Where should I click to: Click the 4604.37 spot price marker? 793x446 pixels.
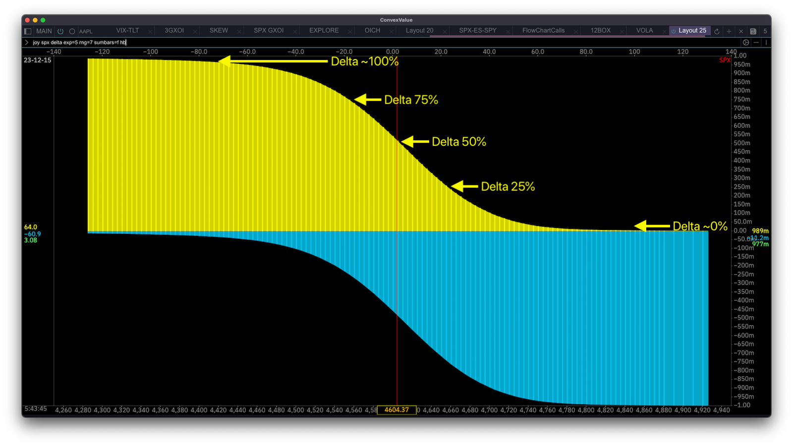396,410
